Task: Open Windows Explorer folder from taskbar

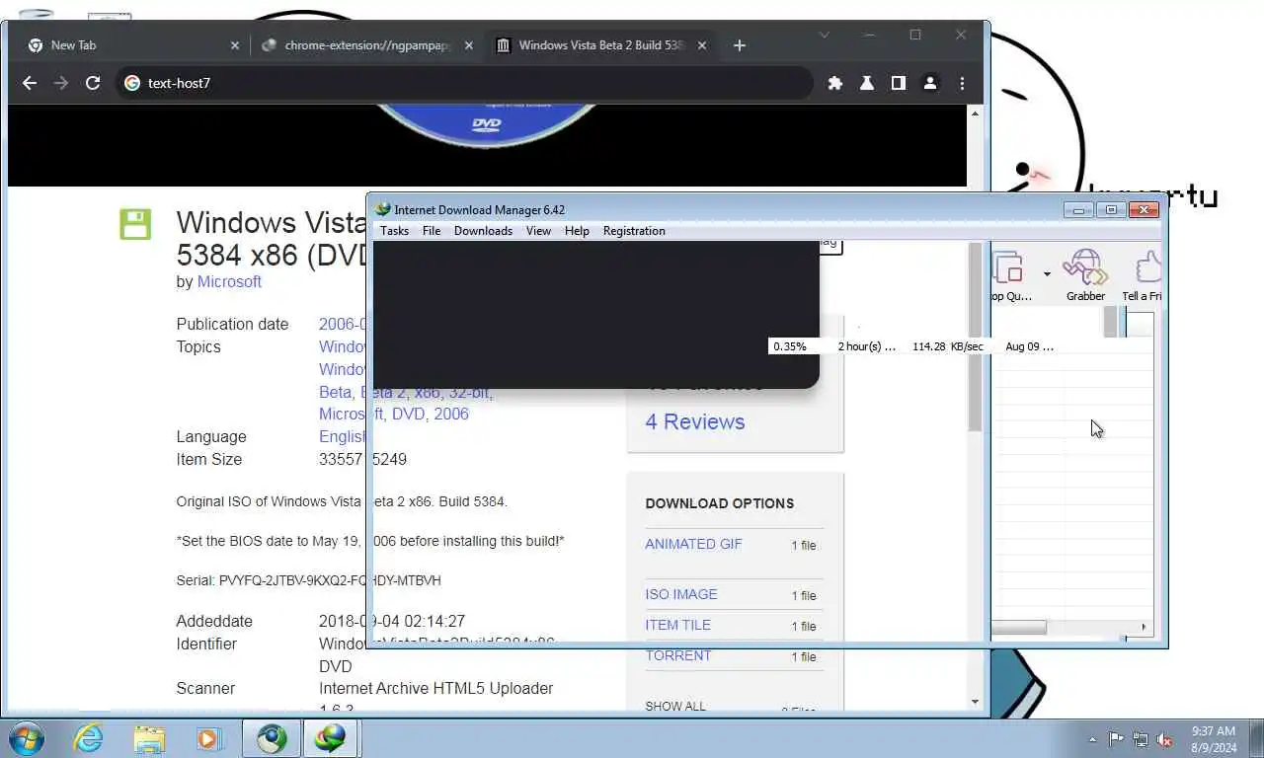Action: (x=149, y=738)
